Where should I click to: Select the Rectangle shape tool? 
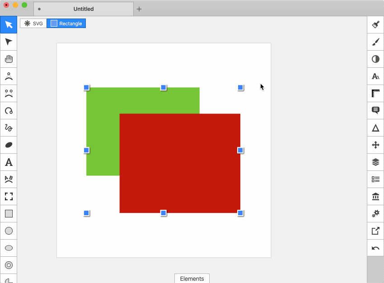tap(9, 213)
